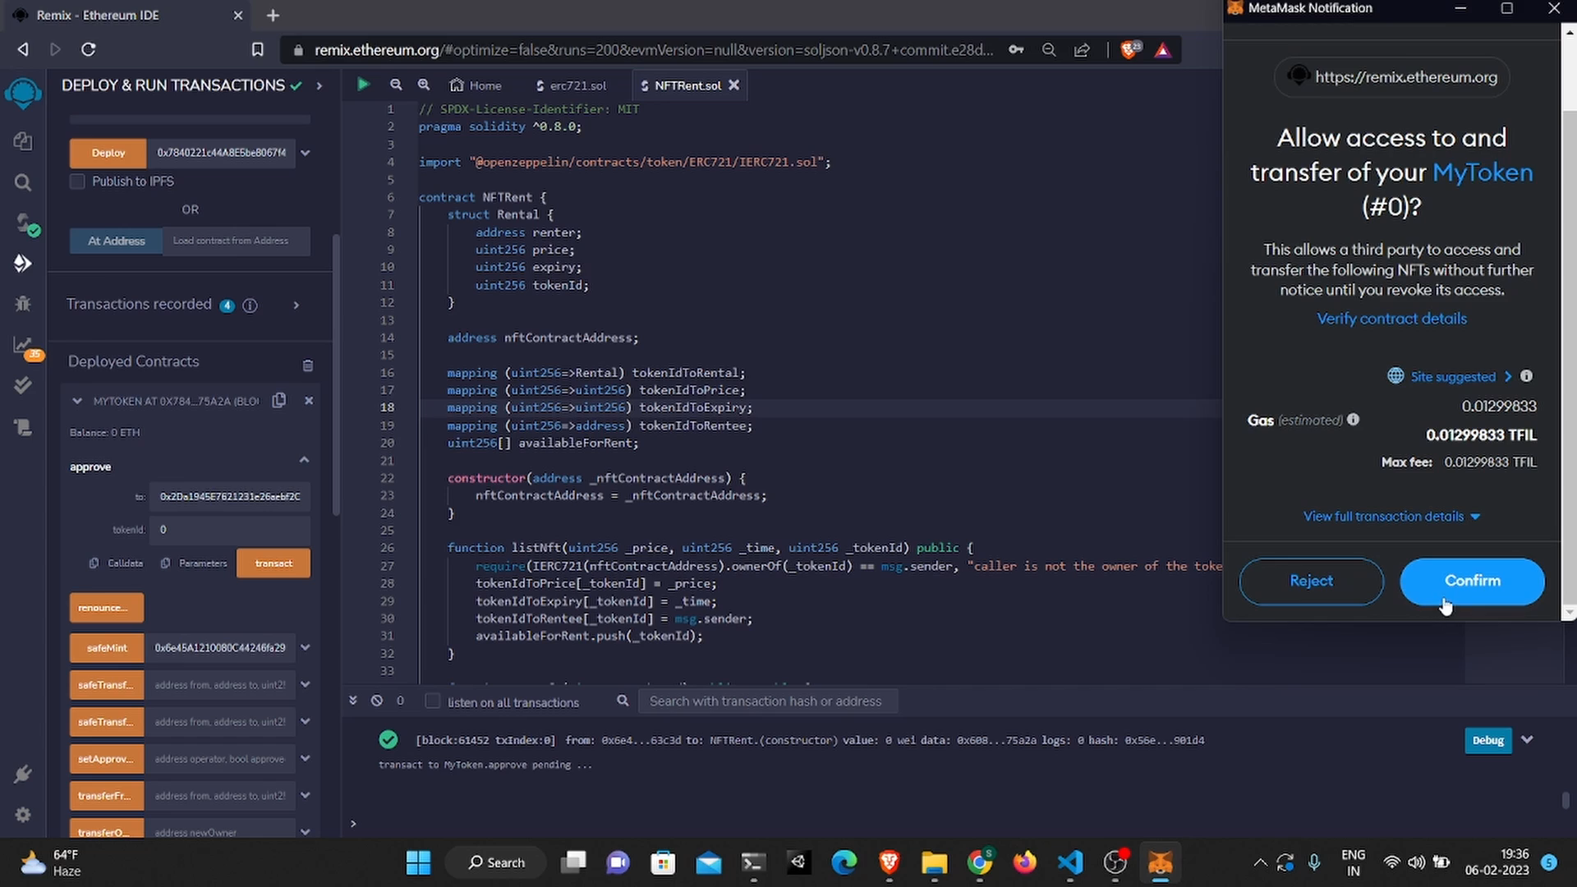This screenshot has width=1577, height=887.
Task: Reject the MetaMask approval request
Action: point(1311,581)
